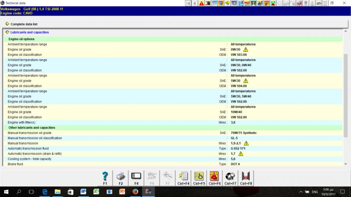Open the Windows Start menu

click(6, 192)
